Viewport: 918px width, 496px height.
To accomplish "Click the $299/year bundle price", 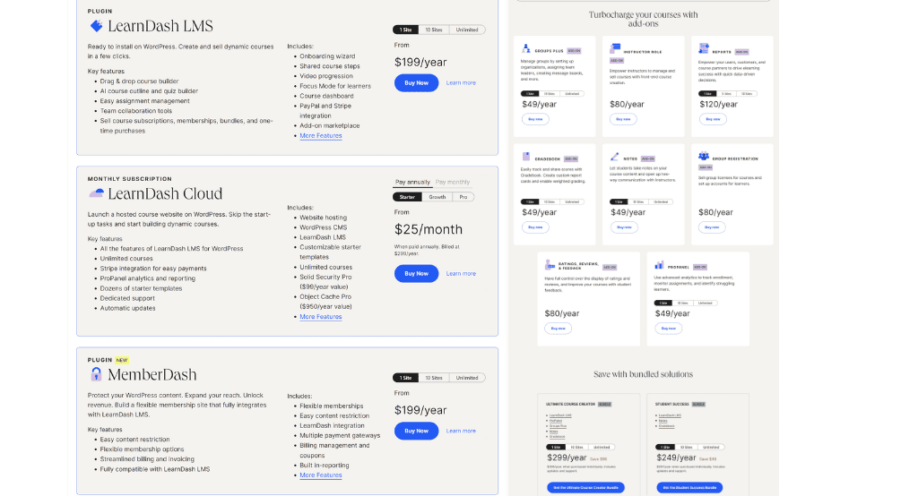I will tap(567, 458).
